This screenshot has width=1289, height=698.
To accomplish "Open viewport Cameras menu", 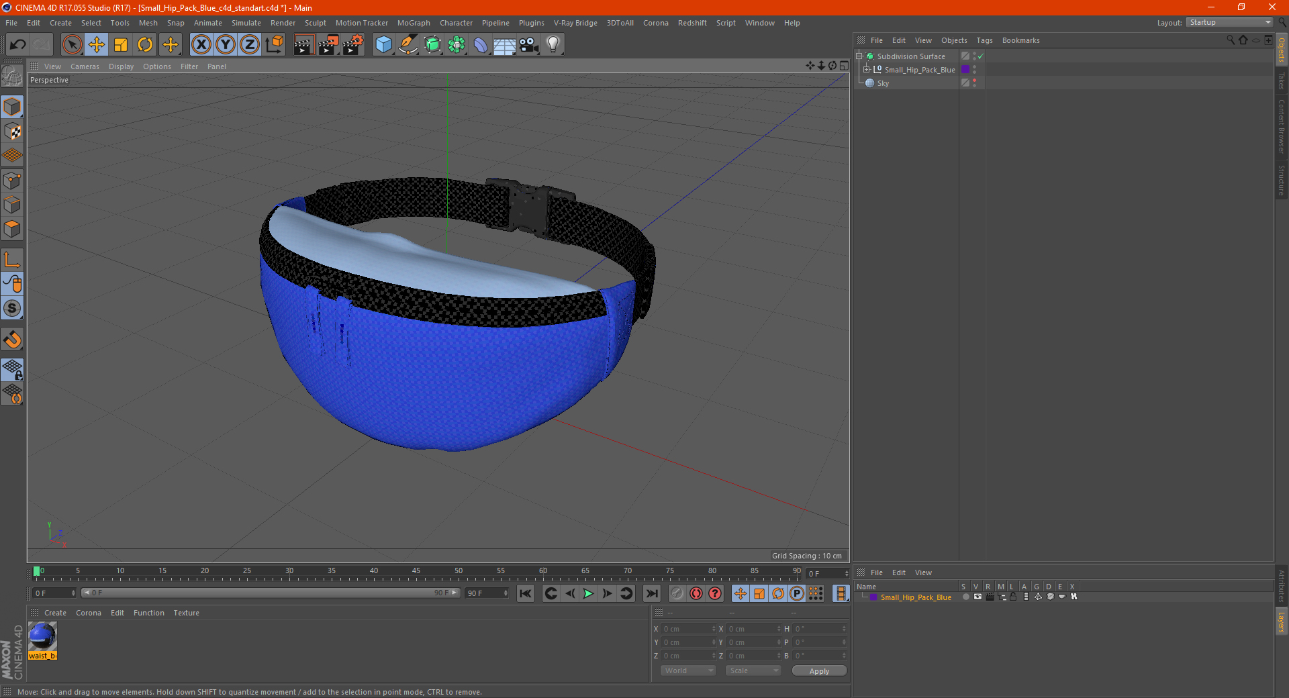I will coord(85,66).
